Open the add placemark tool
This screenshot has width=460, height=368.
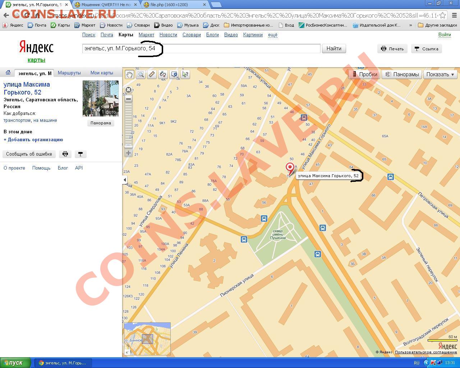pos(174,74)
